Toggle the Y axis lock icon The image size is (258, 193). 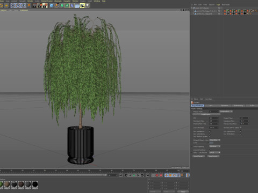click(x=18, y=5)
